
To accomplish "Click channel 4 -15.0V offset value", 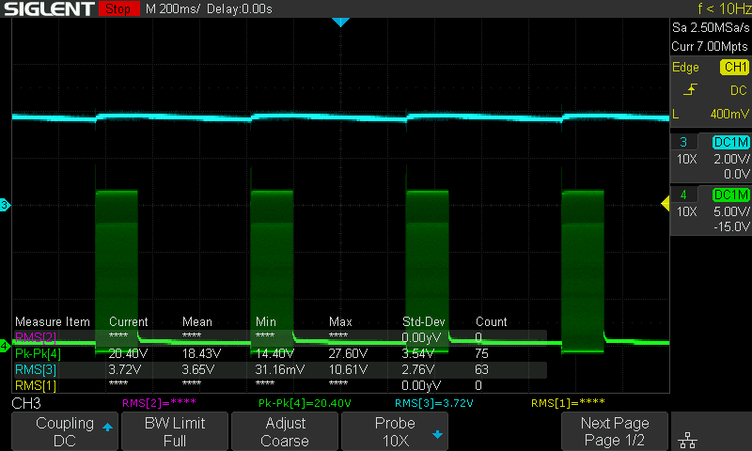I will [731, 226].
